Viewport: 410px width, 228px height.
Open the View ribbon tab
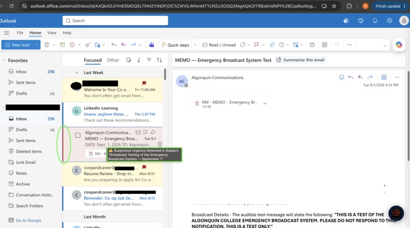[x=52, y=33]
